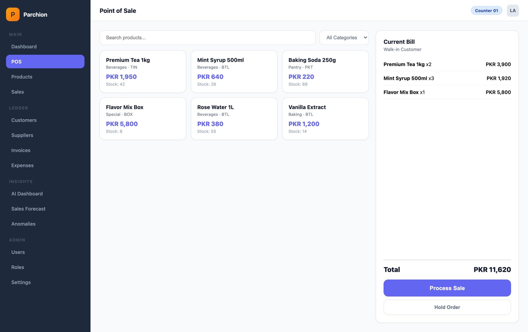Viewport: 528px width, 332px height.
Task: Expand the All Categories dropdown
Action: pos(344,38)
